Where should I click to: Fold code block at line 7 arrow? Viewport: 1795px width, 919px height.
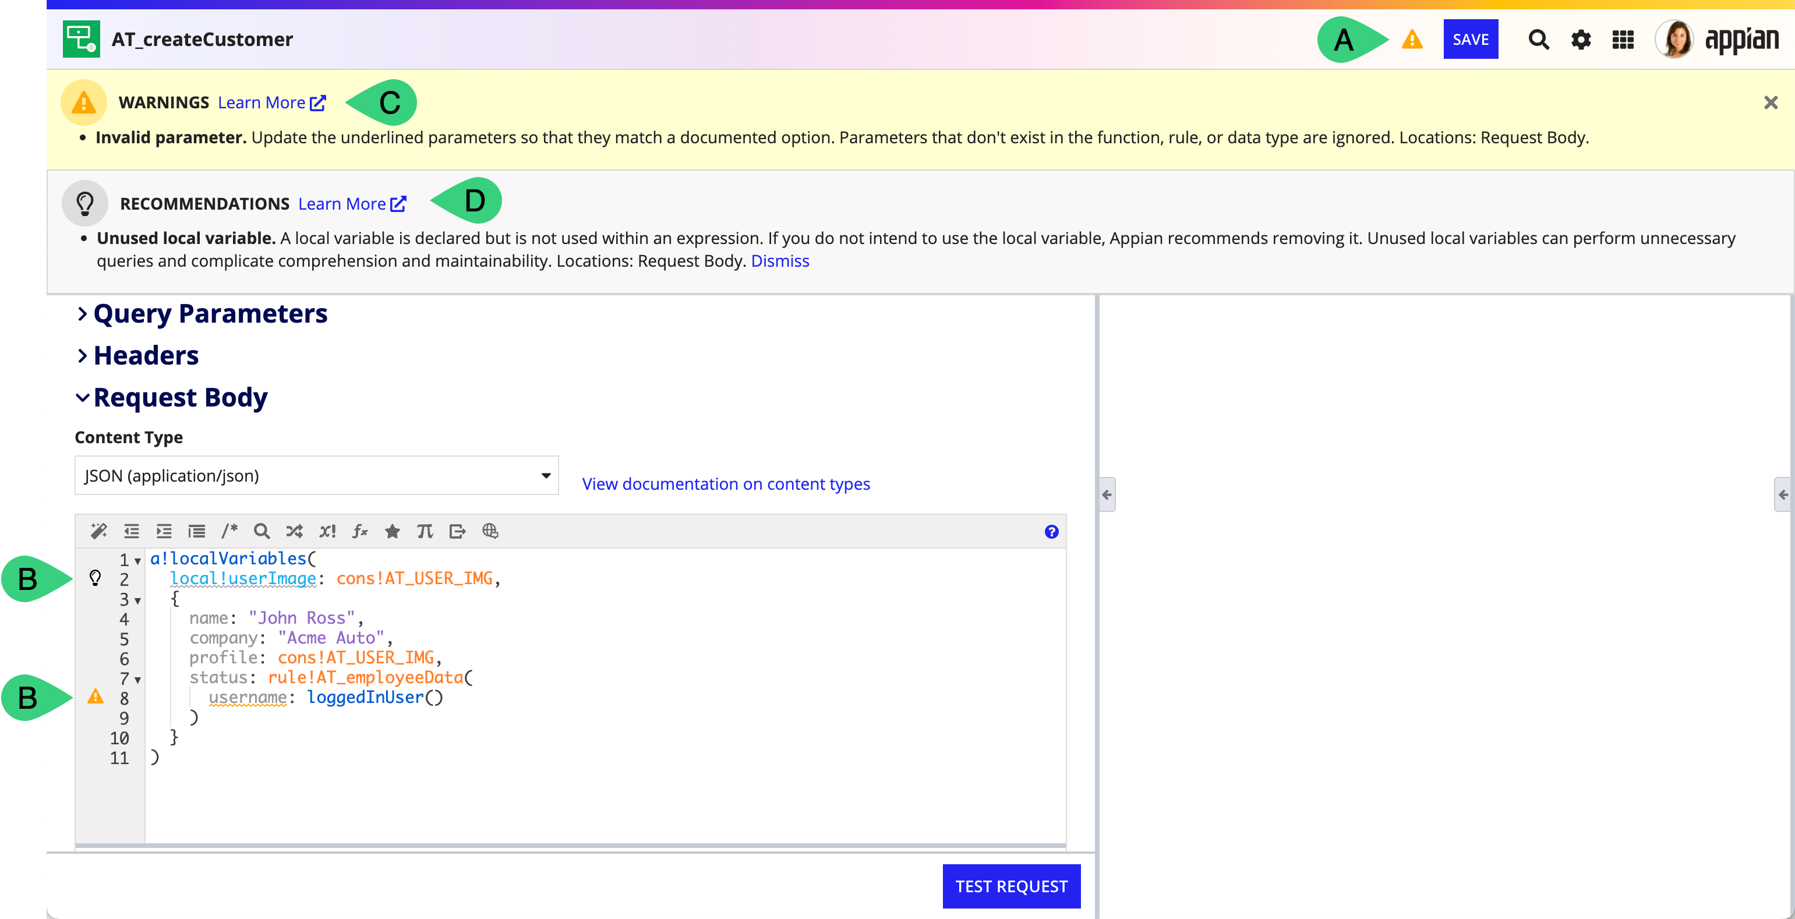138,680
